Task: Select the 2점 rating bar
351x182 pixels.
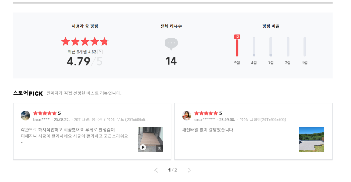Action: click(288, 46)
